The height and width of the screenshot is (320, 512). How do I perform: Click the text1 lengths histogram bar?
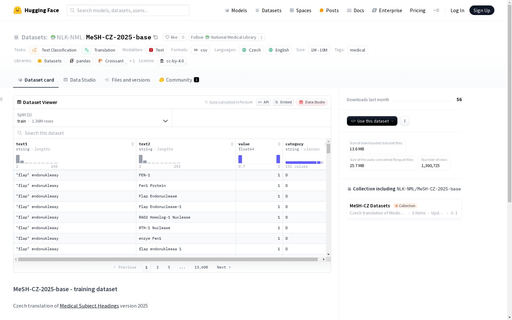click(18, 159)
